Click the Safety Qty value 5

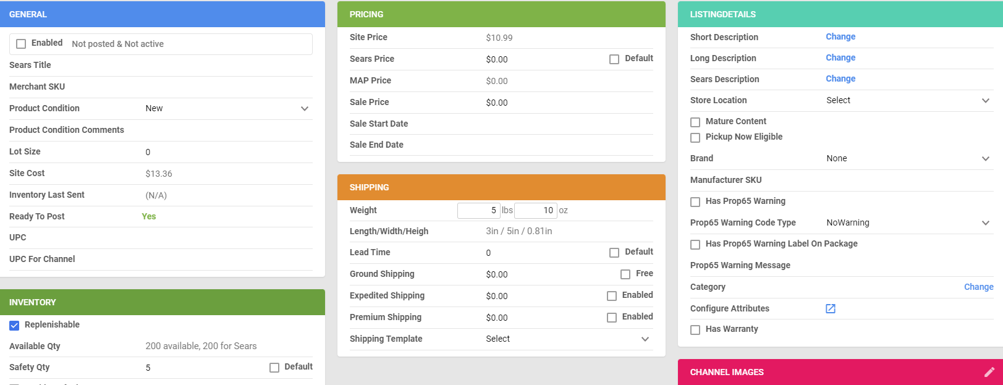click(148, 368)
